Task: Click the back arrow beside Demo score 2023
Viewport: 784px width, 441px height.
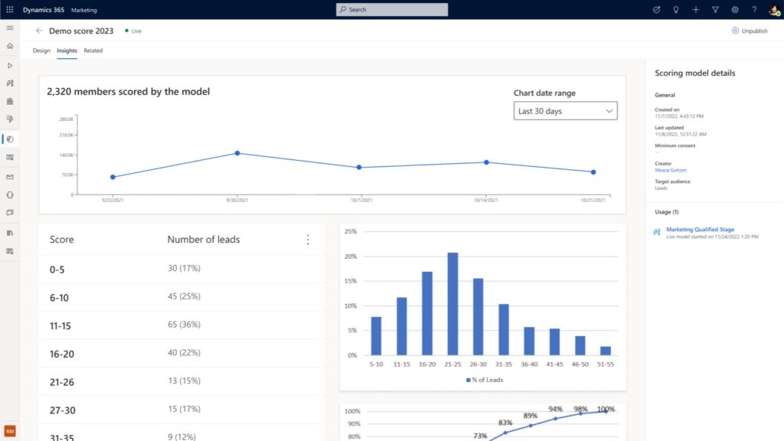Action: pyautogui.click(x=38, y=31)
